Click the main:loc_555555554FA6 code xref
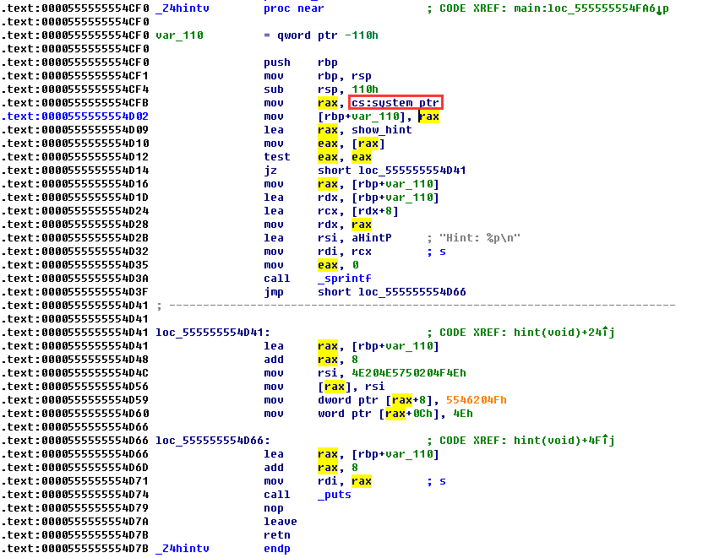The height and width of the screenshot is (558, 703). [x=588, y=8]
